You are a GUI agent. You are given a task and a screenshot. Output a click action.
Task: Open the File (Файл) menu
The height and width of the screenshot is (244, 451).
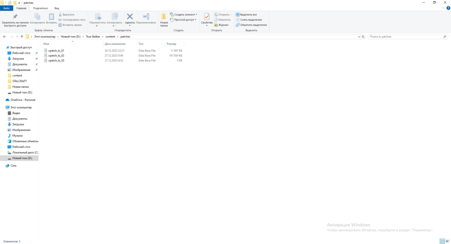[6, 8]
